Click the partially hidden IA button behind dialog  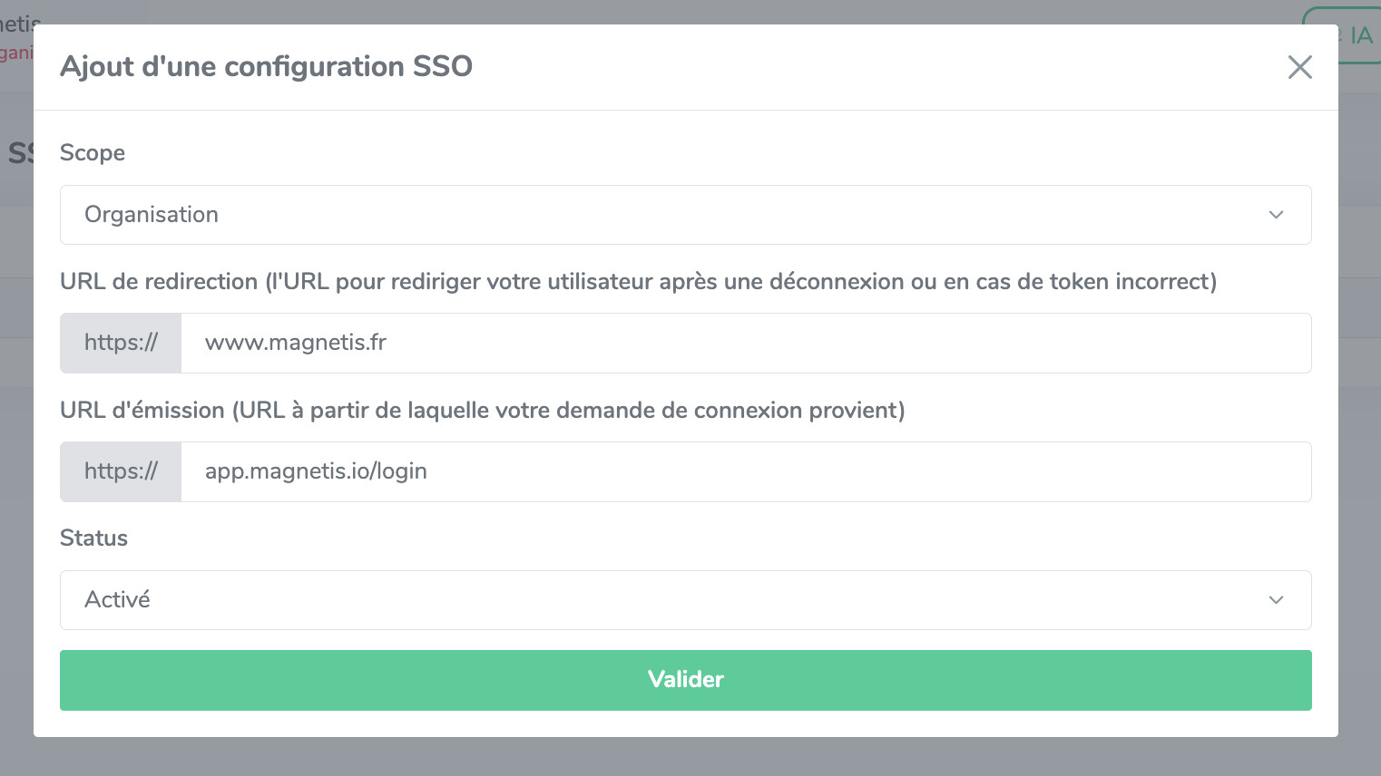(x=1360, y=36)
